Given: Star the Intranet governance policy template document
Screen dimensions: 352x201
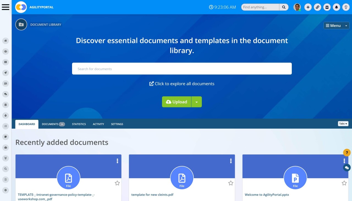Looking at the screenshot, I should 117,183.
